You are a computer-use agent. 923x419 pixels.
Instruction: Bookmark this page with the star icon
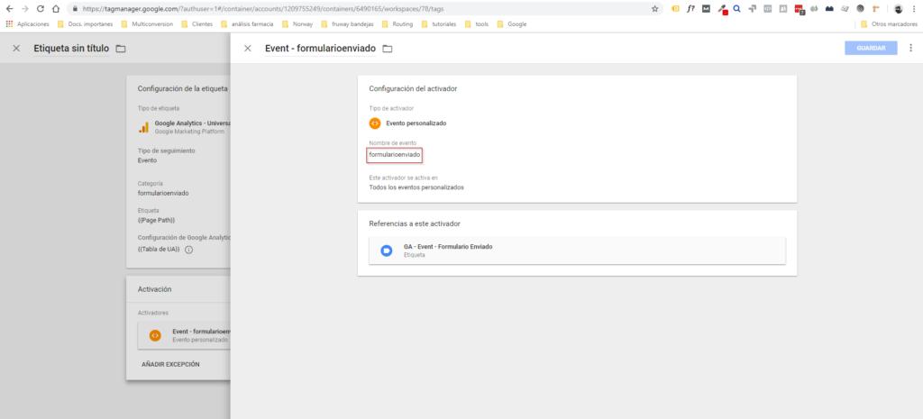point(654,9)
